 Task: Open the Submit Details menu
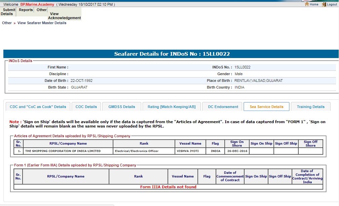point(8,12)
